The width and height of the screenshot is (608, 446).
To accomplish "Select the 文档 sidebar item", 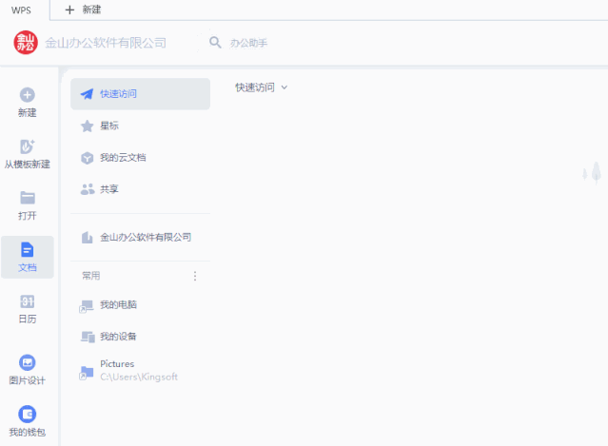I will coord(28,257).
